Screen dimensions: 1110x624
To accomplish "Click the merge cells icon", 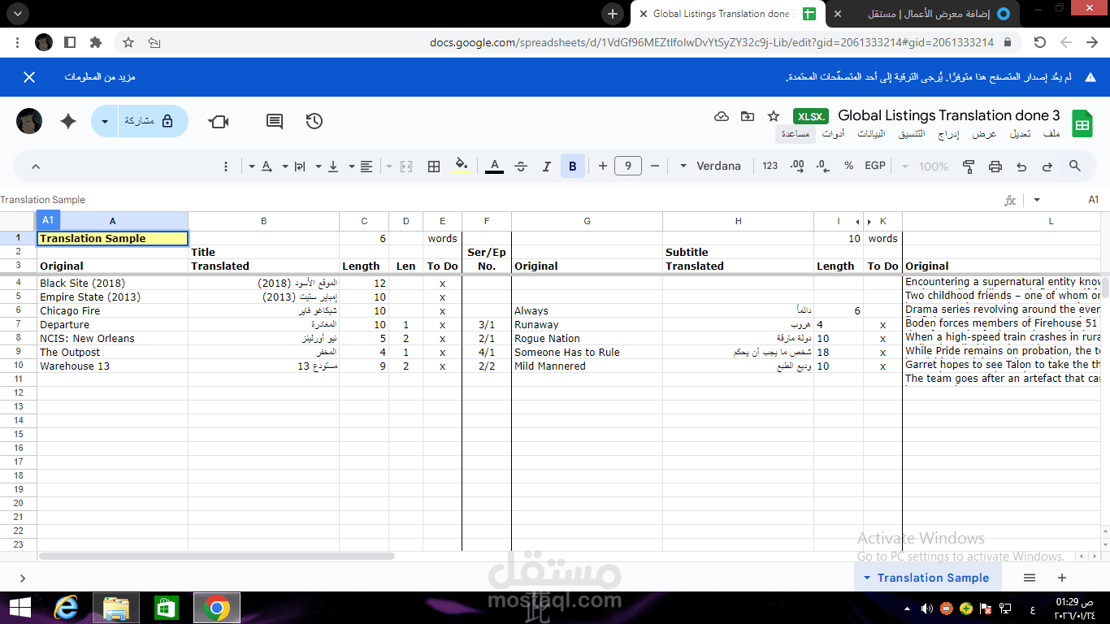I will pyautogui.click(x=407, y=166).
